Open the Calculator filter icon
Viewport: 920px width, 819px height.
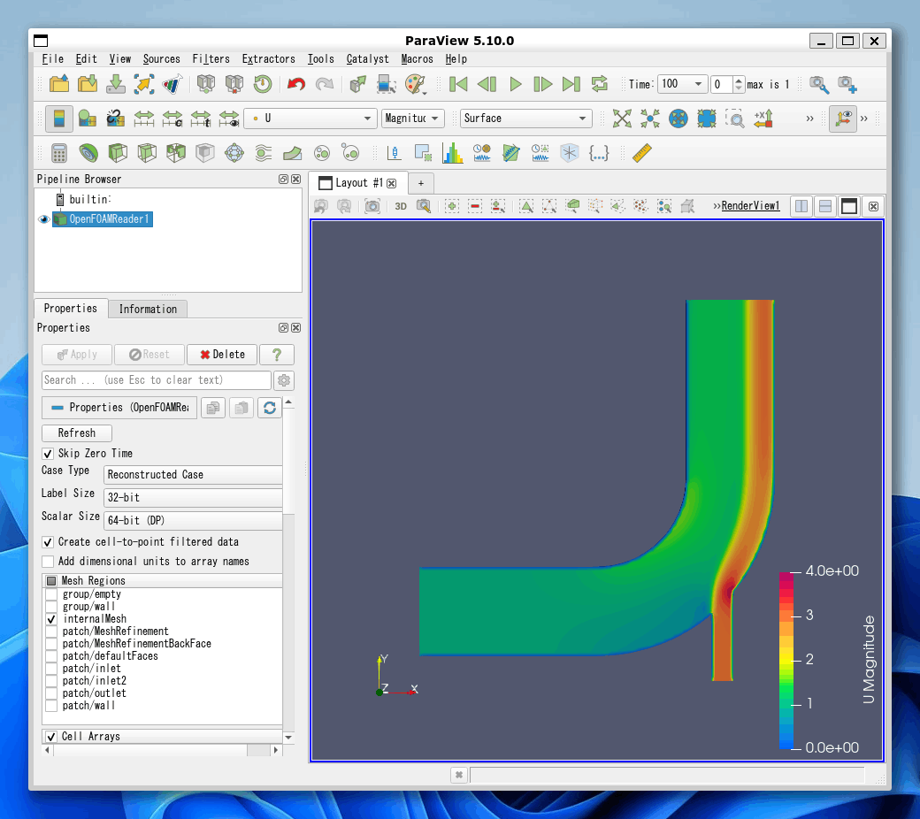[x=58, y=153]
